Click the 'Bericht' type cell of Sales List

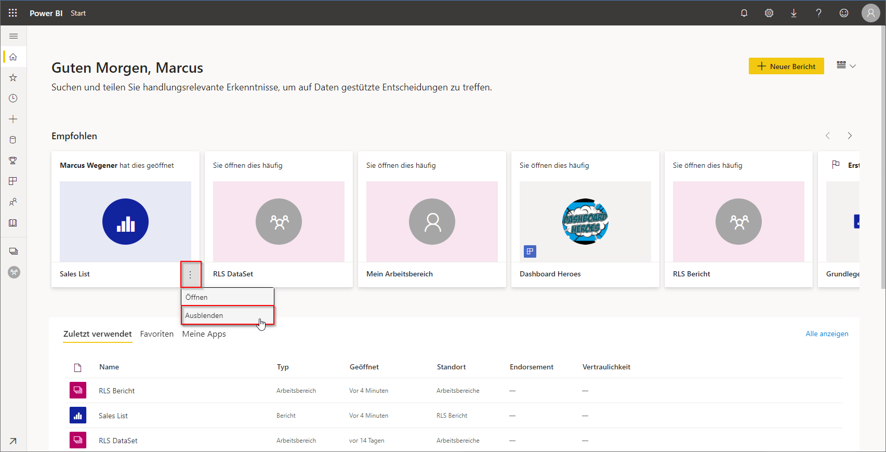[x=286, y=416]
